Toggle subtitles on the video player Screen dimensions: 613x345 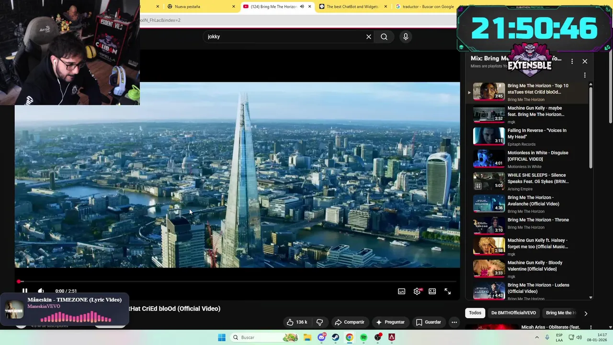401,291
